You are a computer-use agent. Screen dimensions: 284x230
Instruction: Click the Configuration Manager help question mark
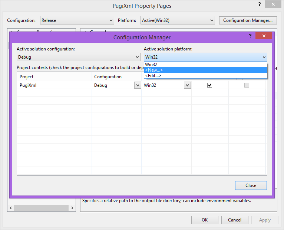[x=250, y=36]
